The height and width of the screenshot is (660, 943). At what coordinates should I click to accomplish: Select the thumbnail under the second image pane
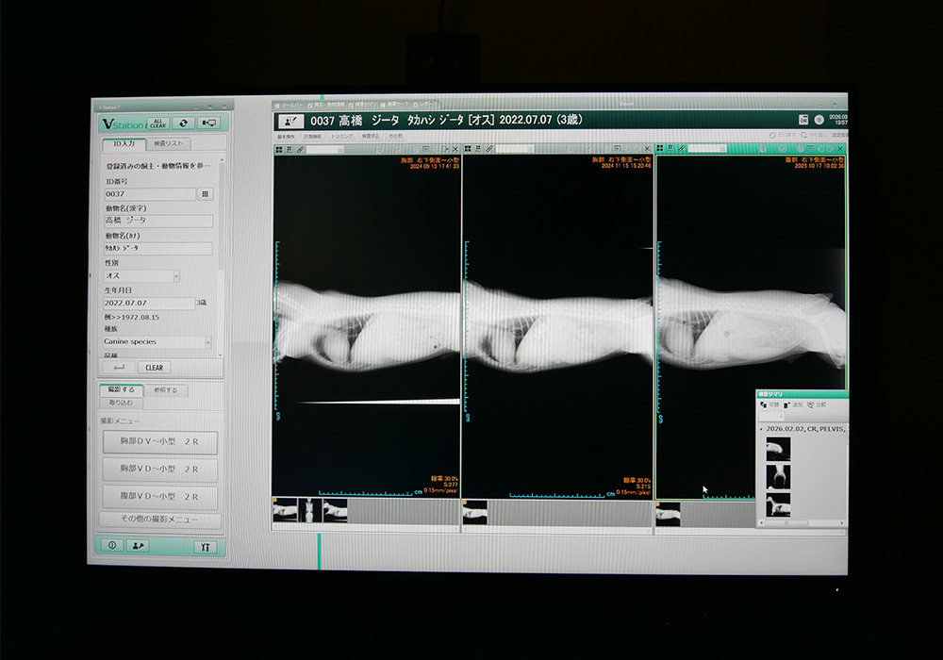[x=475, y=513]
